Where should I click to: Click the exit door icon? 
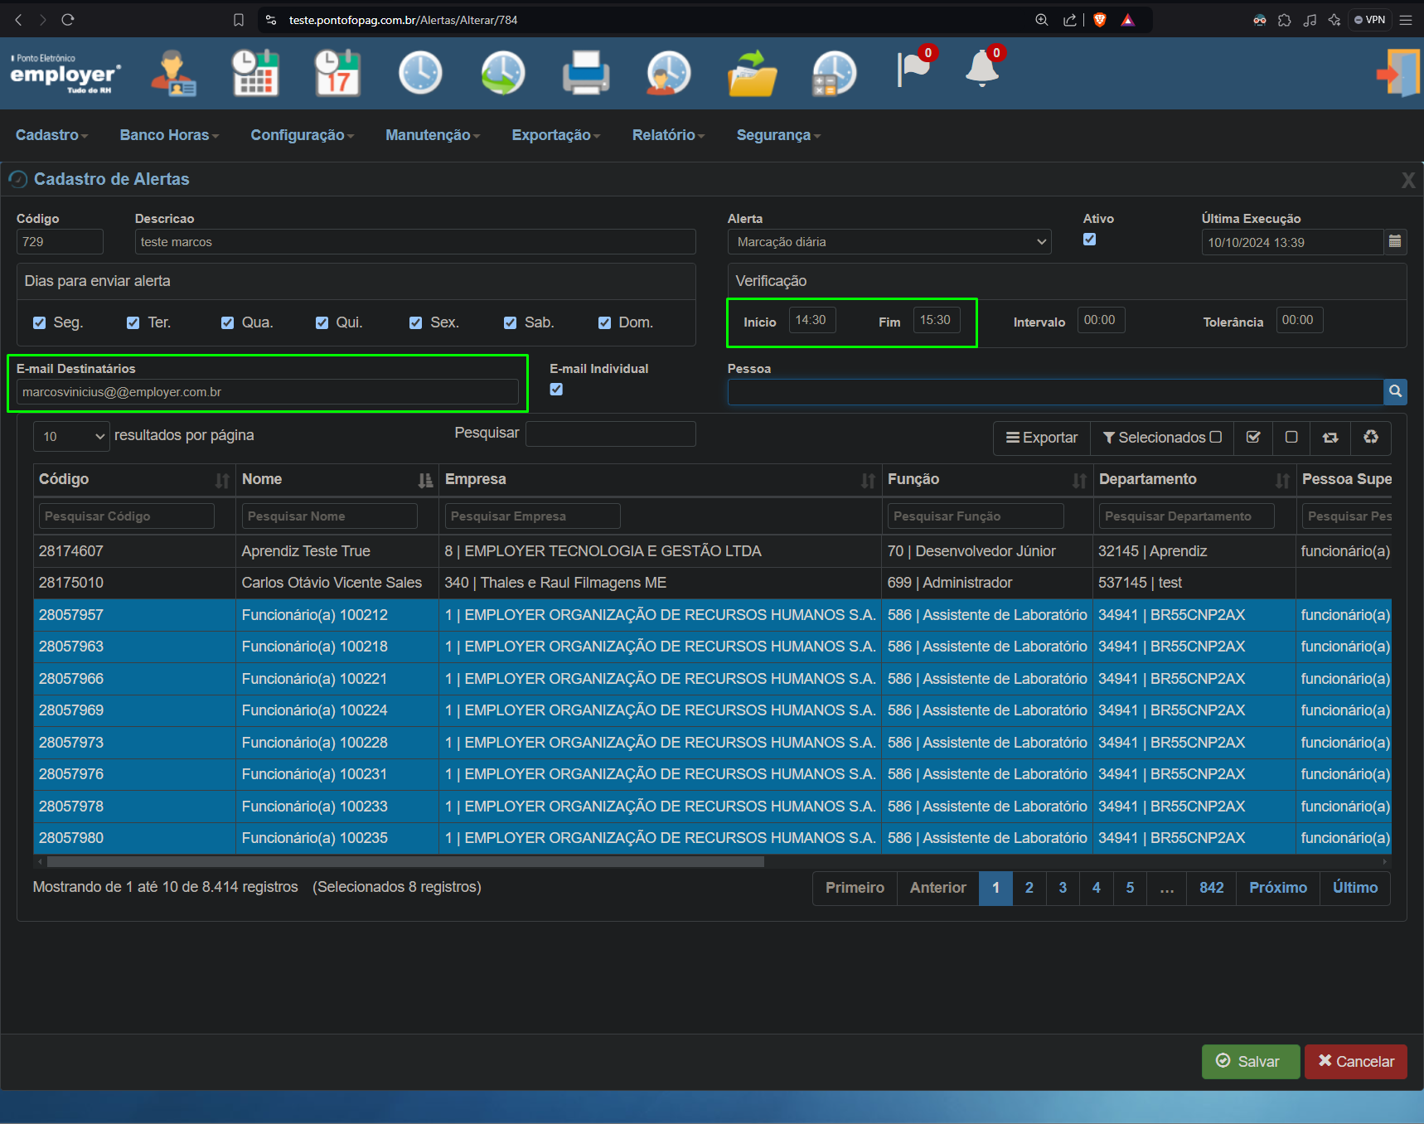tap(1397, 73)
